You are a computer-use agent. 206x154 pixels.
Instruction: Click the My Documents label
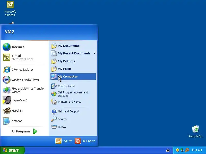point(69,46)
